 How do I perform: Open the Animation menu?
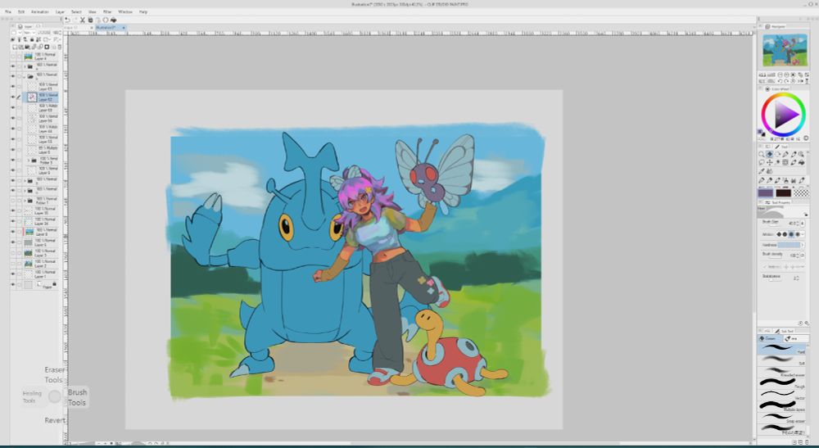coord(39,12)
